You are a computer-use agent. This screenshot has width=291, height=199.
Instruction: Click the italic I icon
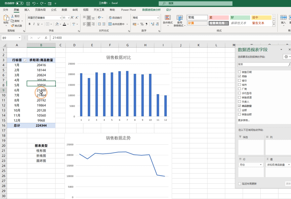34,24
